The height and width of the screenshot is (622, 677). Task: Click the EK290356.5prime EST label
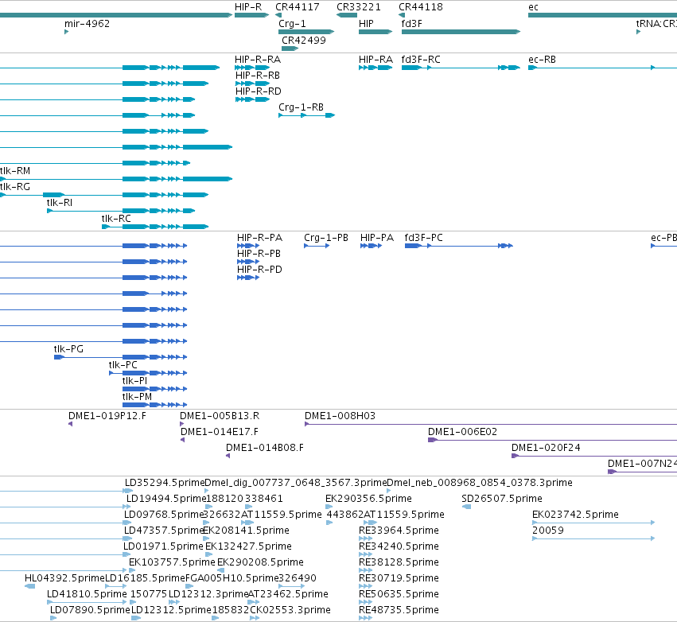pyautogui.click(x=368, y=499)
